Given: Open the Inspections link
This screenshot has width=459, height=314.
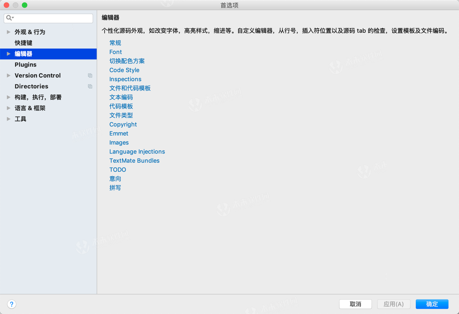Looking at the screenshot, I should pyautogui.click(x=125, y=79).
